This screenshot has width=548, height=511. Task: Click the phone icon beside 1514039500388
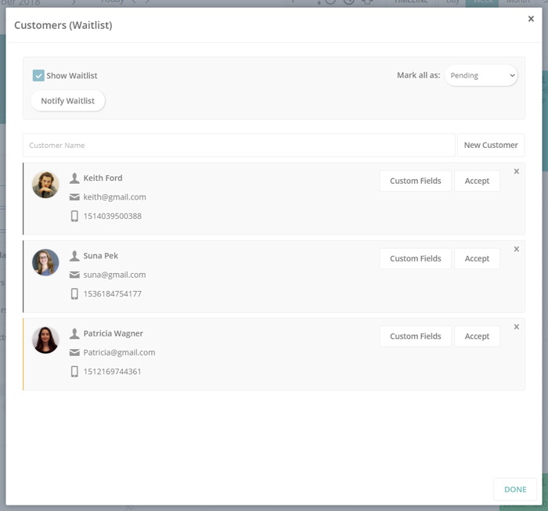click(74, 216)
